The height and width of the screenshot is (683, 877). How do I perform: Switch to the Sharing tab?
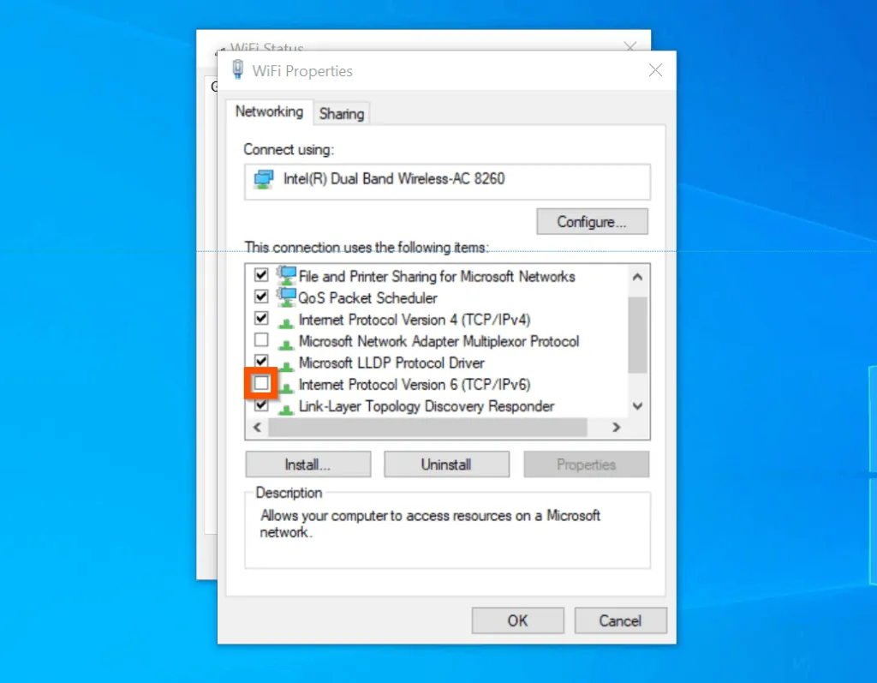[x=341, y=113]
